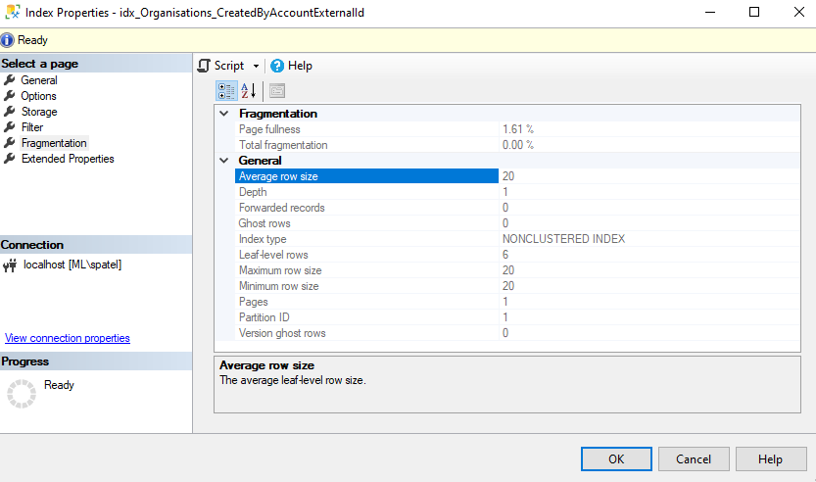Click the blue Help question mark icon
This screenshot has width=816, height=482.
[277, 66]
